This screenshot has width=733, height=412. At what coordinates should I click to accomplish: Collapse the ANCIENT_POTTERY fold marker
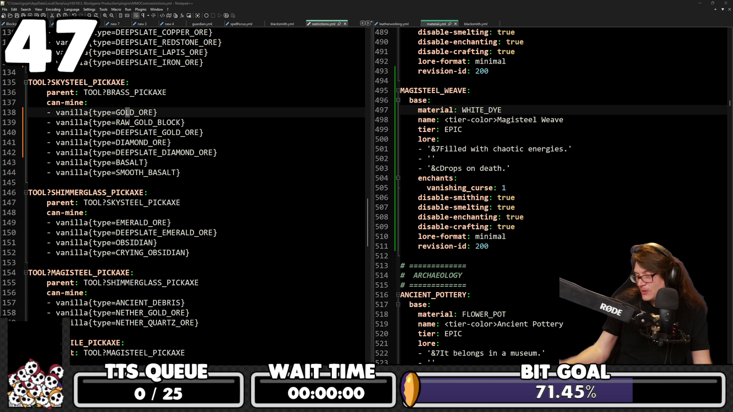(x=398, y=295)
